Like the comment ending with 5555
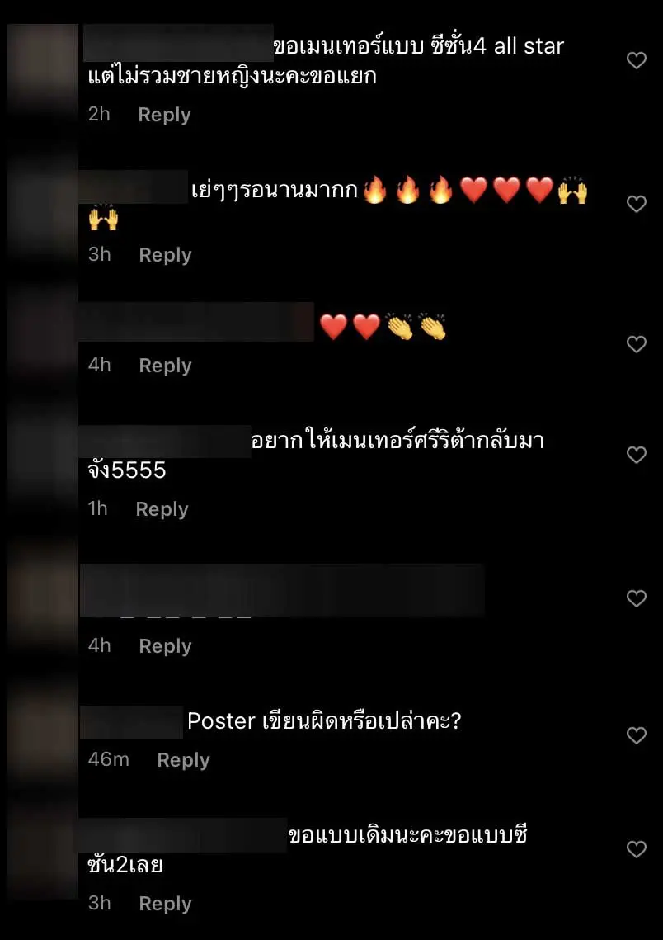 coord(636,455)
